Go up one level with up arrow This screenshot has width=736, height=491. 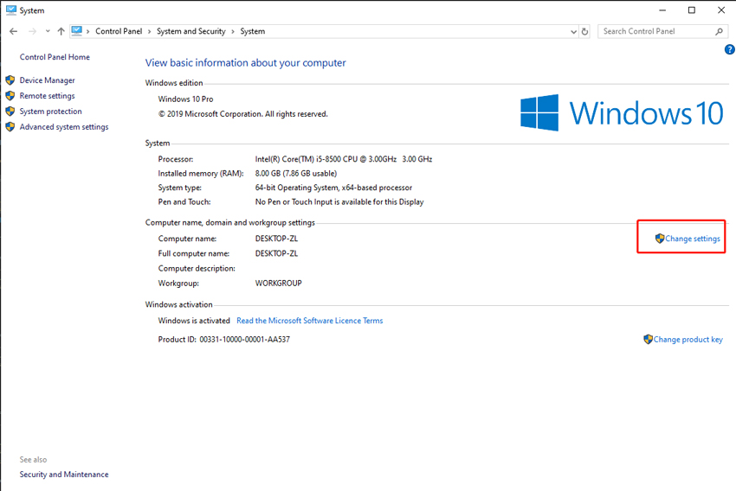(x=61, y=31)
